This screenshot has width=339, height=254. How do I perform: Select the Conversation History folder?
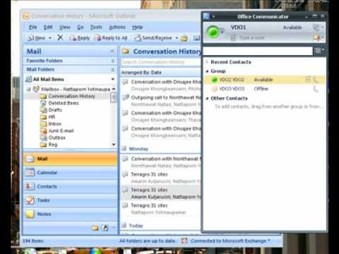(x=71, y=96)
